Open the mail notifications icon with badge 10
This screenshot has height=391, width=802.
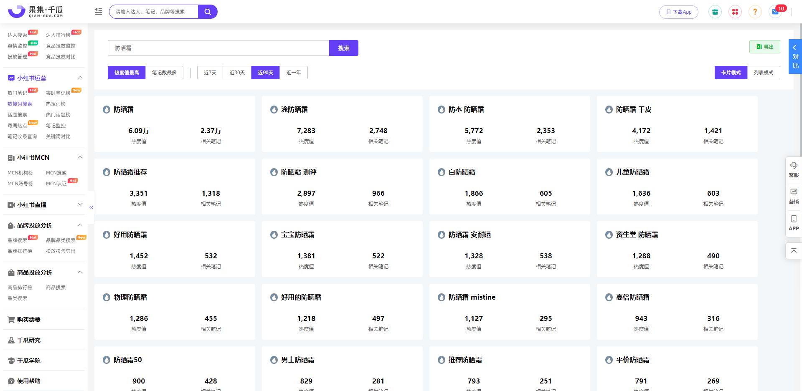tap(775, 12)
